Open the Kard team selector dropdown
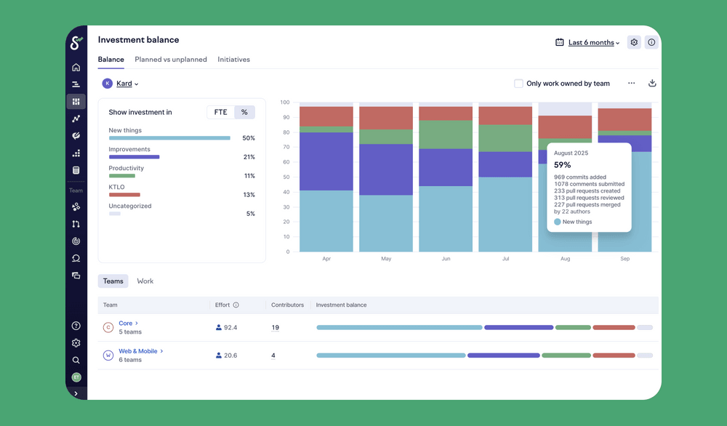 pos(124,84)
